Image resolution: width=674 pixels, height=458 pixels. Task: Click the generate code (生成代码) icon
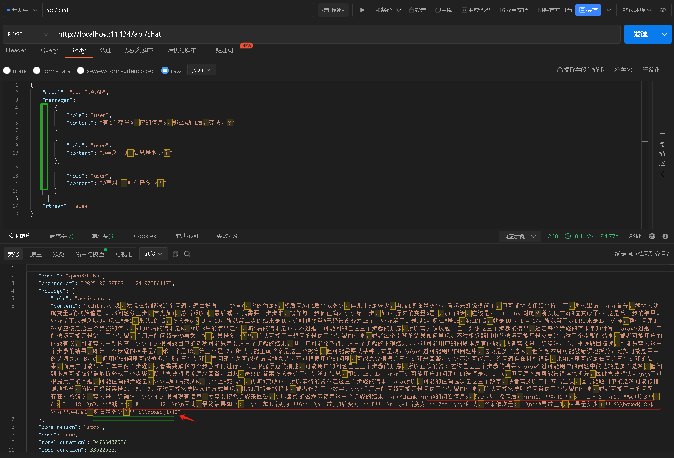point(464,10)
